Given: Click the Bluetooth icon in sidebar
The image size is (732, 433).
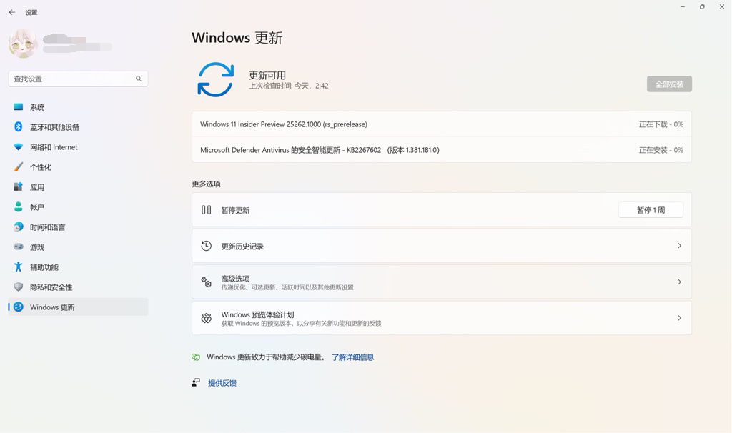Looking at the screenshot, I should [18, 127].
